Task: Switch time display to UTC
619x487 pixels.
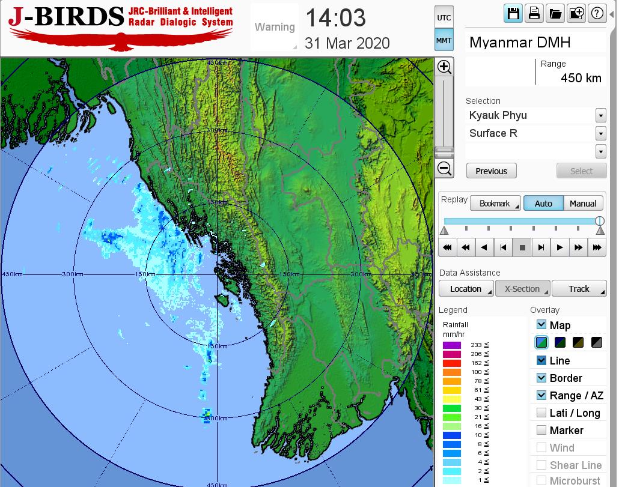Action: tap(444, 18)
